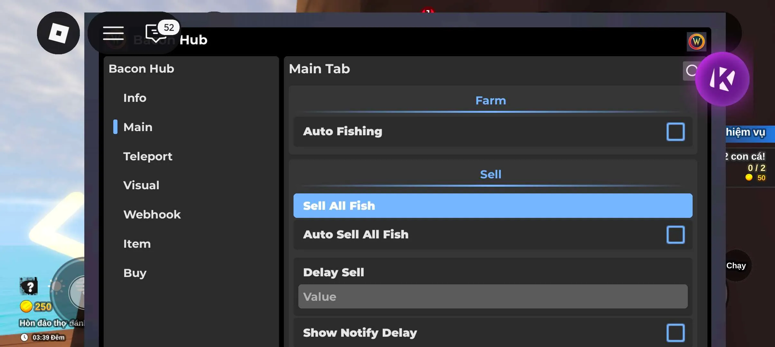775x347 pixels.
Task: Click the round W avatar icon
Action: (x=696, y=41)
